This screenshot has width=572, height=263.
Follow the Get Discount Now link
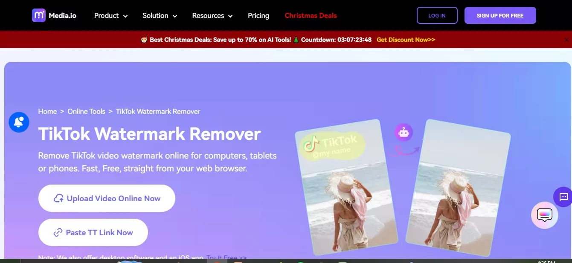pyautogui.click(x=406, y=40)
